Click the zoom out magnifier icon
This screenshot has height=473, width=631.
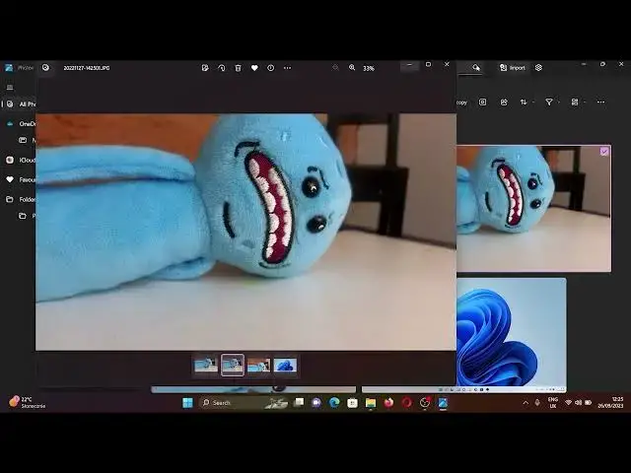pos(335,68)
